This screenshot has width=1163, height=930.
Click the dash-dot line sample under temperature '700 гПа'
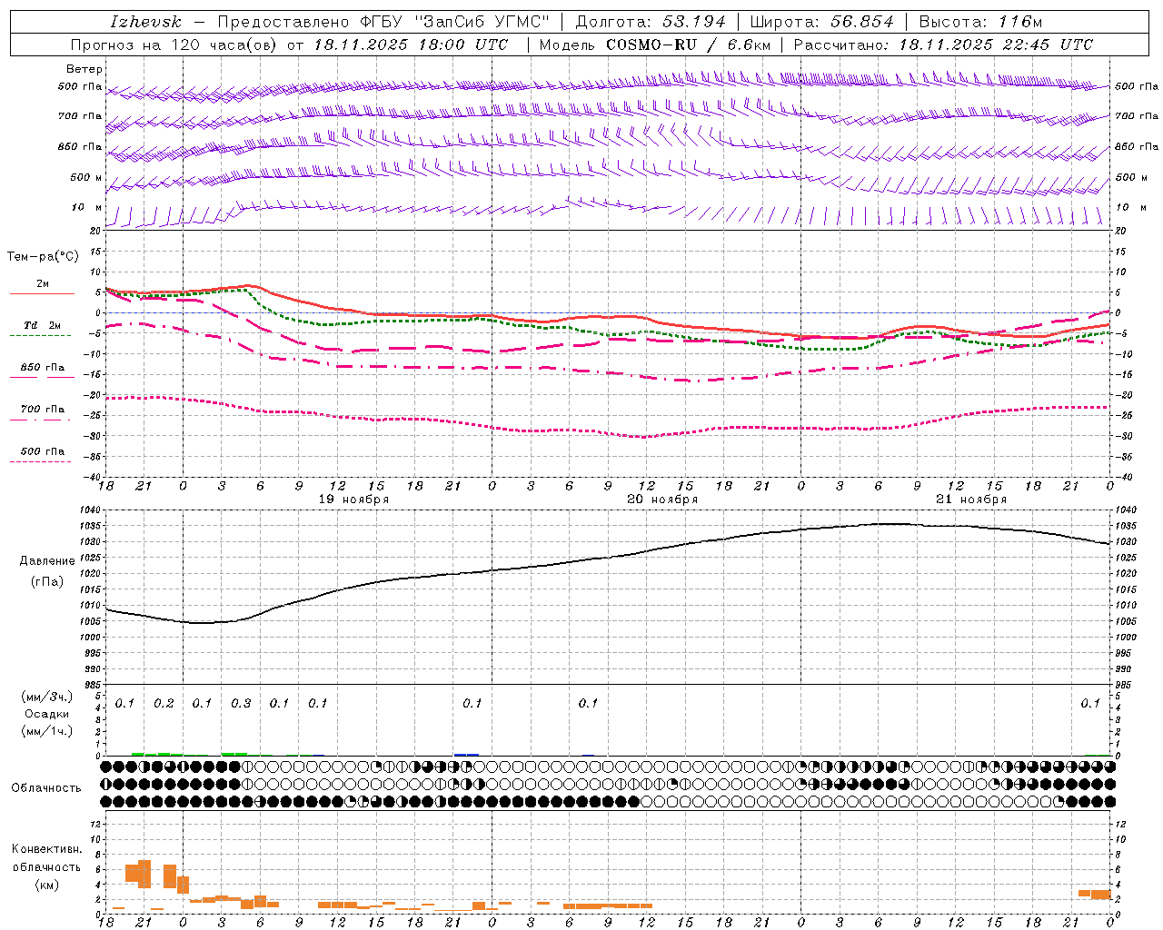[40, 420]
